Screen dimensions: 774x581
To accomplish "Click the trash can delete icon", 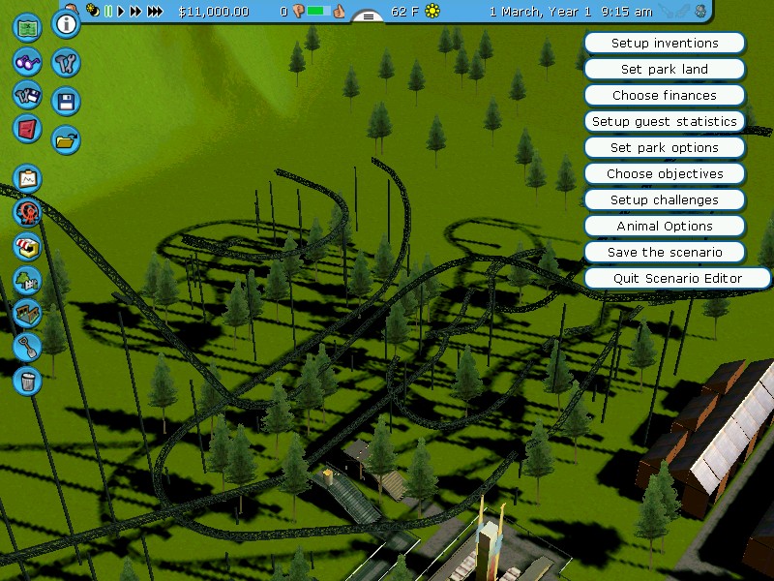I will 28,380.
